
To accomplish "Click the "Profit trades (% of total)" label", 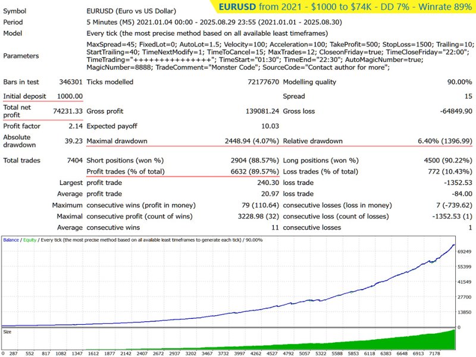I will pyautogui.click(x=126, y=171).
